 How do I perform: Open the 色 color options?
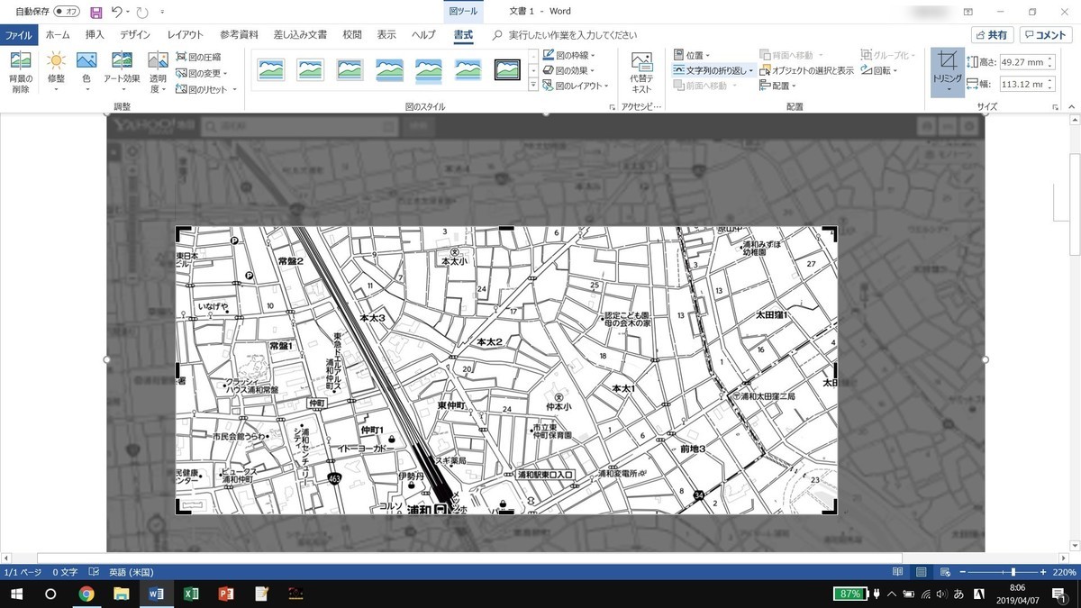click(x=86, y=73)
